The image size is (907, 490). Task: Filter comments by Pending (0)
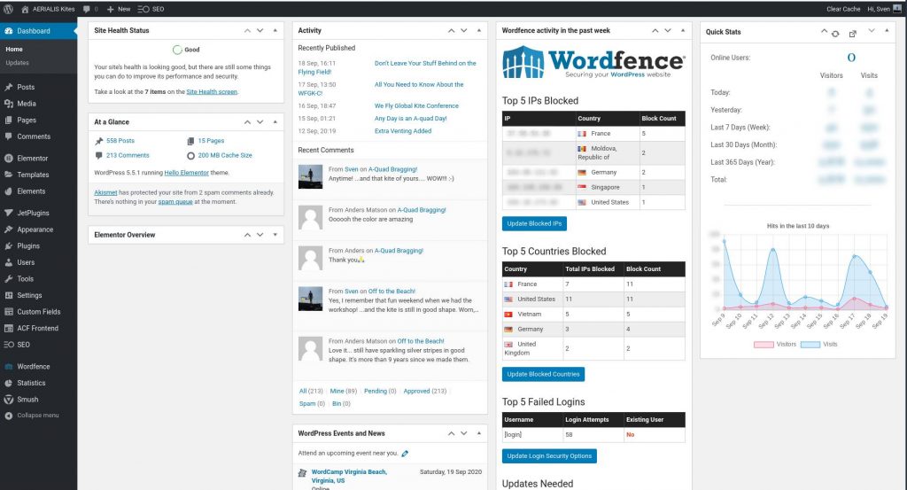point(380,391)
